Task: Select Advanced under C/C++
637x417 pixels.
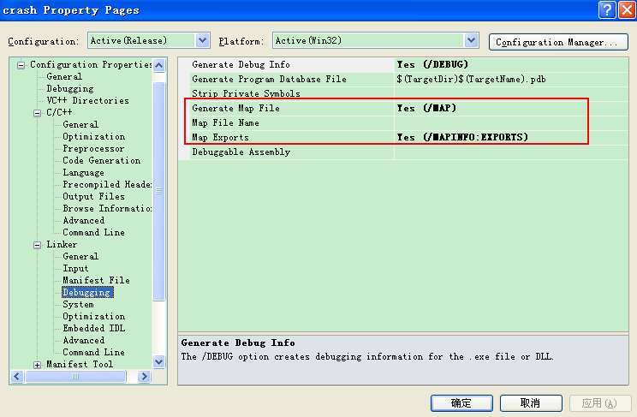Action: pos(83,220)
